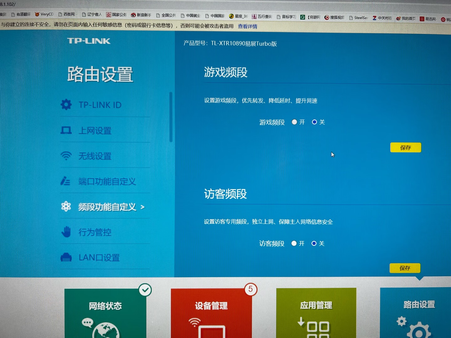Click the 端口功能自定义 icon

[65, 181]
